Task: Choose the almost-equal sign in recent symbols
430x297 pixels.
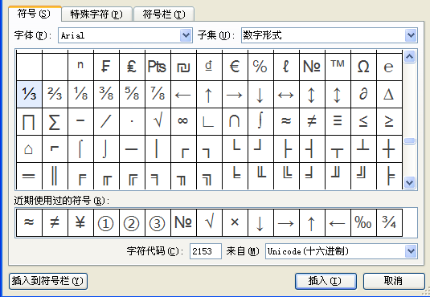Action: [x=29, y=222]
